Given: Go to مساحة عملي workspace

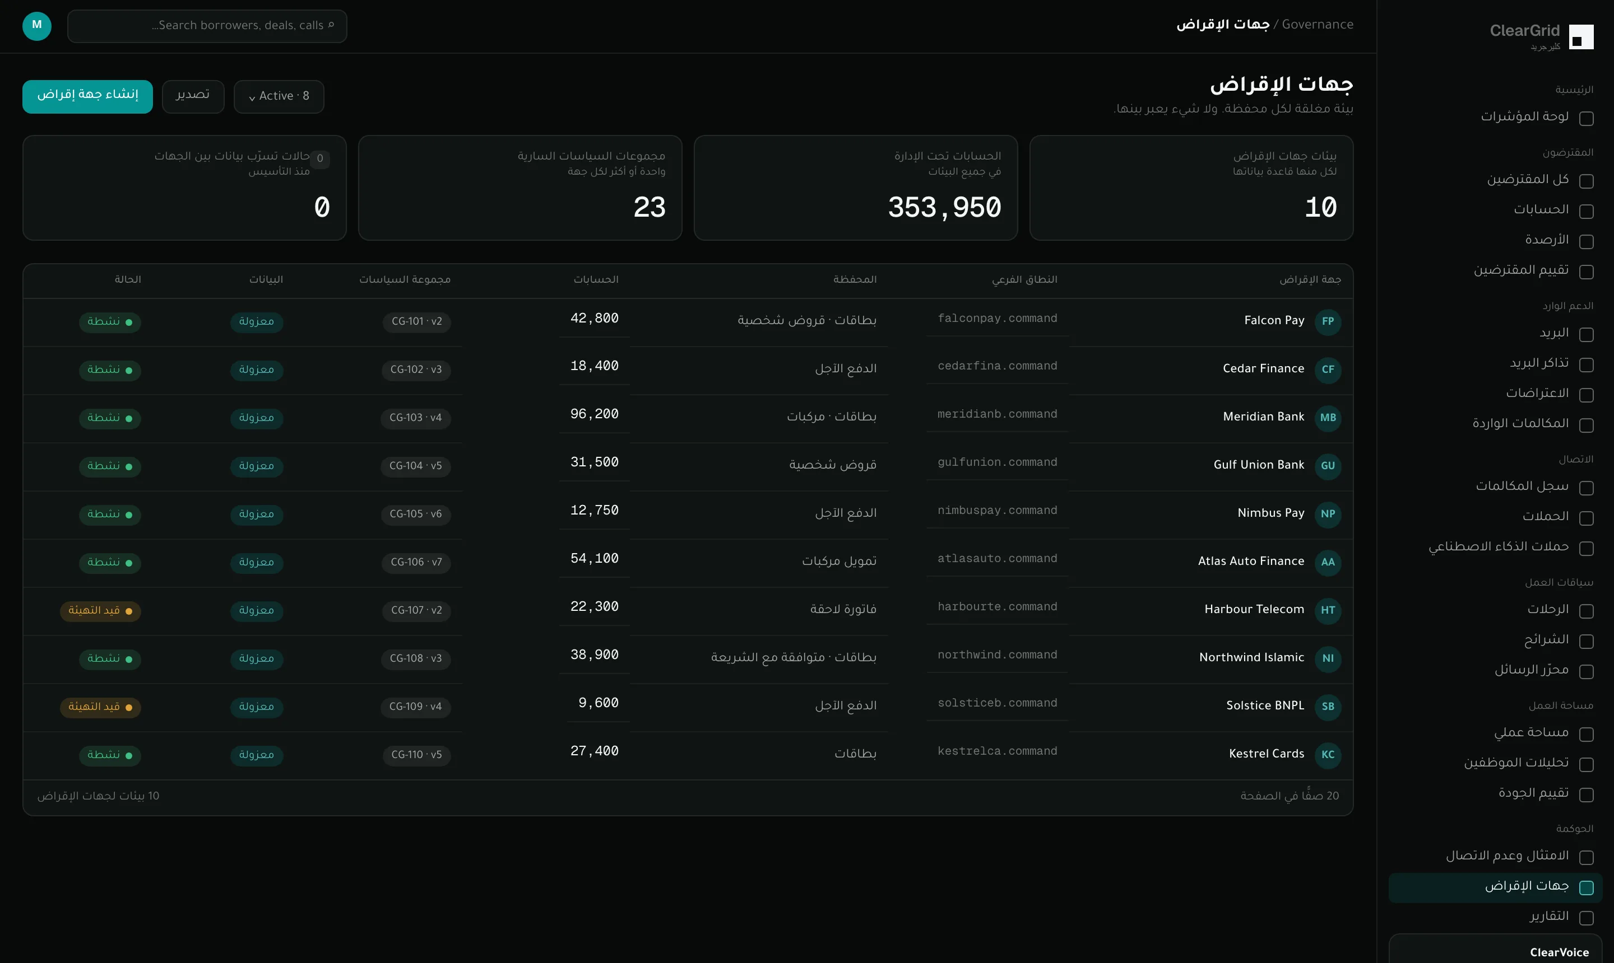Looking at the screenshot, I should [x=1495, y=733].
